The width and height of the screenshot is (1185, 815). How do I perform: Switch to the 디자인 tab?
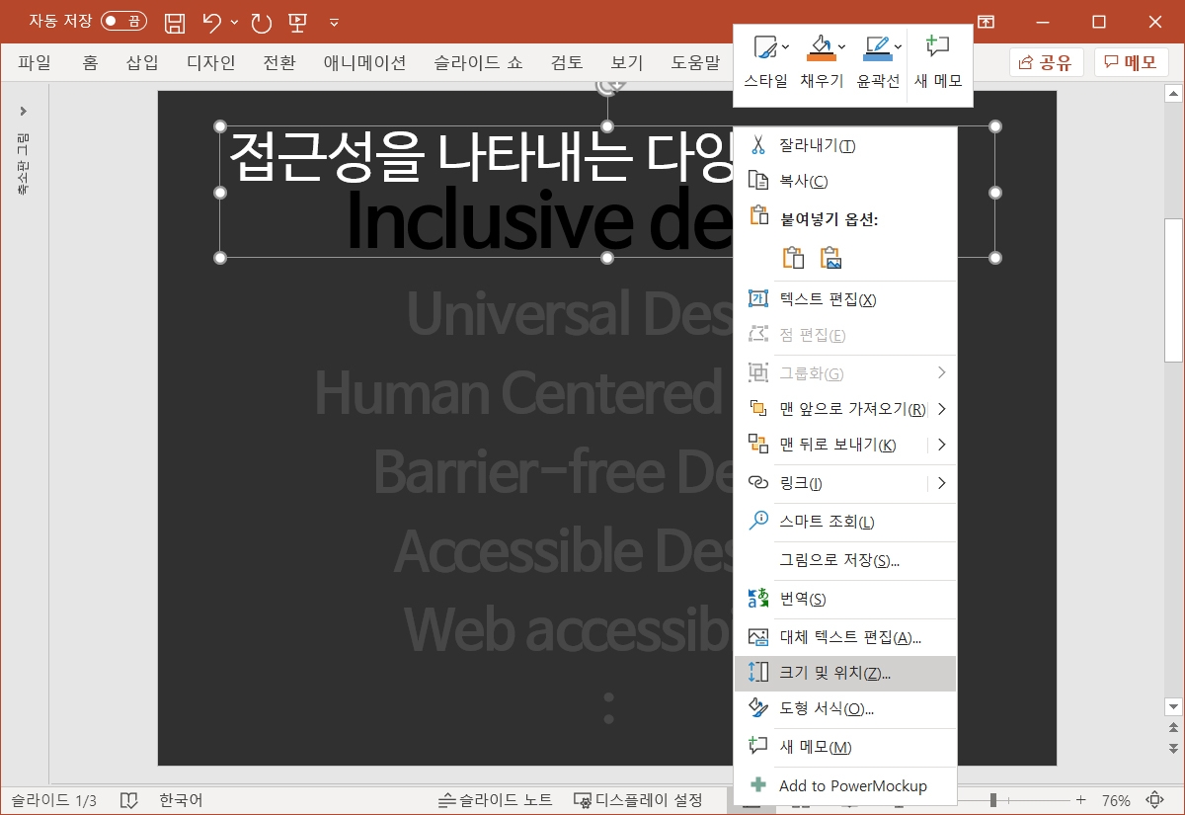pyautogui.click(x=211, y=63)
